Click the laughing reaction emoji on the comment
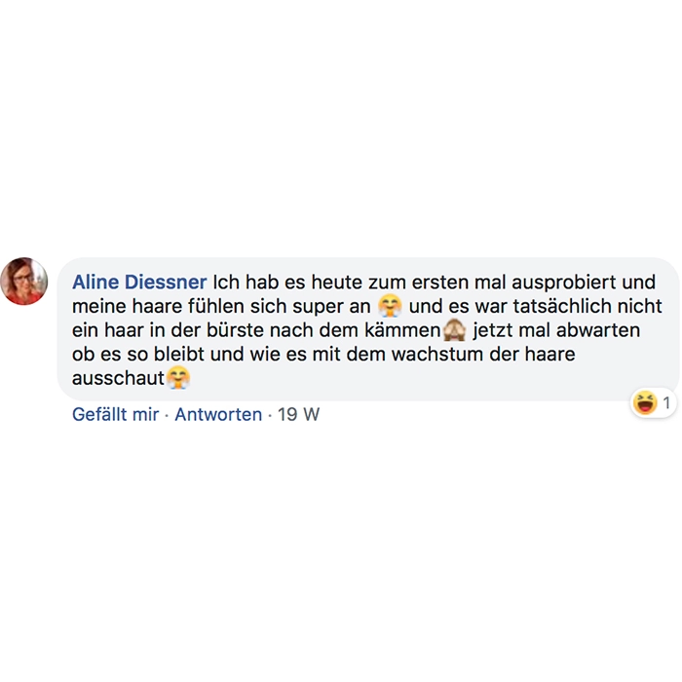 645,402
